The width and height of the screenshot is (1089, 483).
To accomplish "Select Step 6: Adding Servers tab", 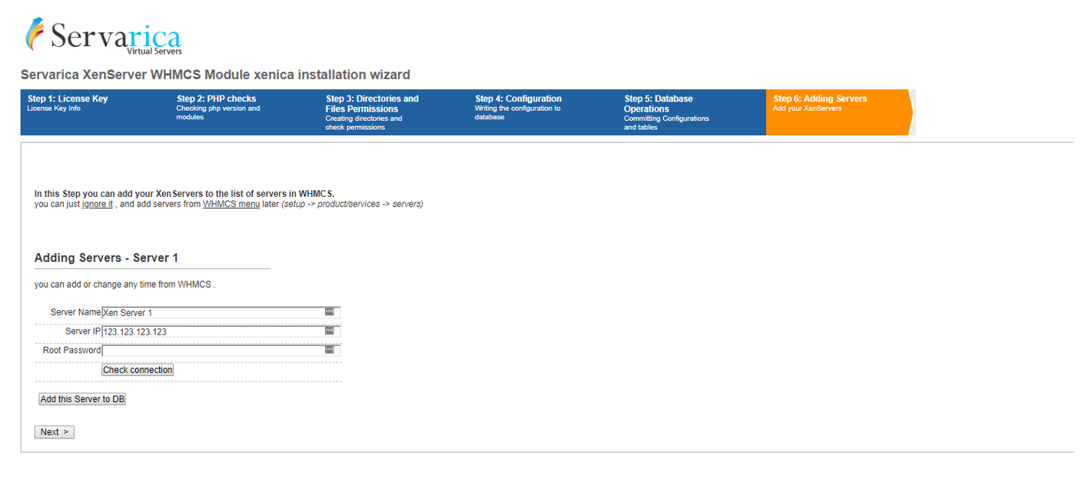I will pos(840,112).
